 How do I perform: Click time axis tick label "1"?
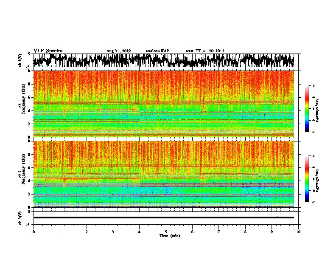pyautogui.click(x=60, y=232)
